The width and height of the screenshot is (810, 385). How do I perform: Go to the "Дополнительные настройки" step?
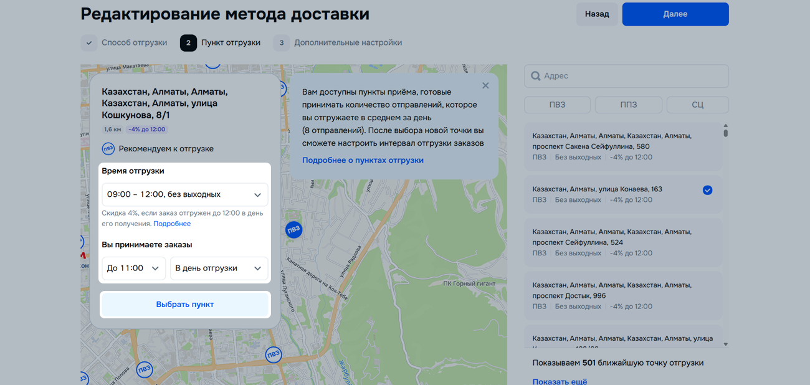[x=348, y=43]
